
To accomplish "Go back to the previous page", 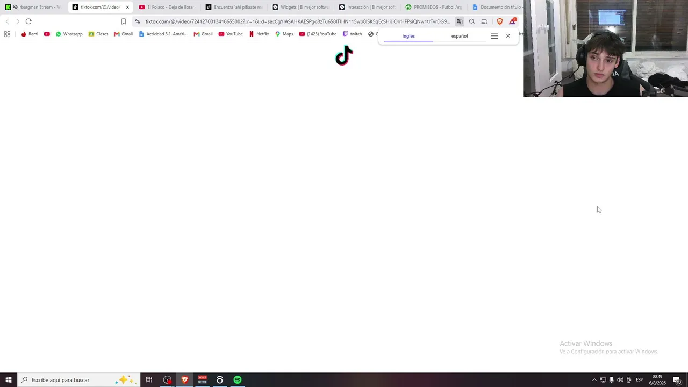I will coord(7,21).
